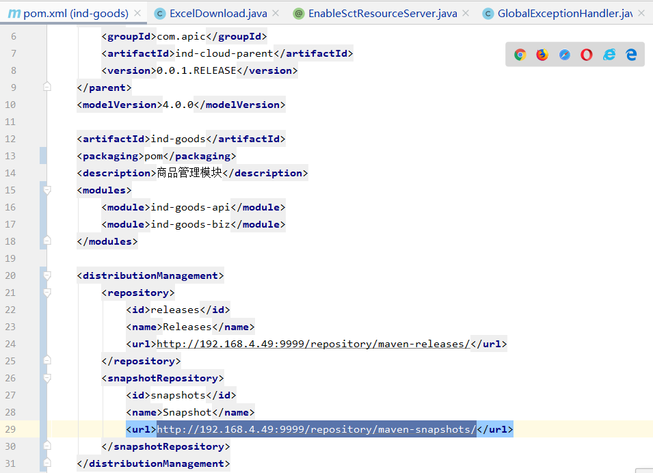Click fold end marker at line 25
Screen dimensions: 653x473
(47, 360)
